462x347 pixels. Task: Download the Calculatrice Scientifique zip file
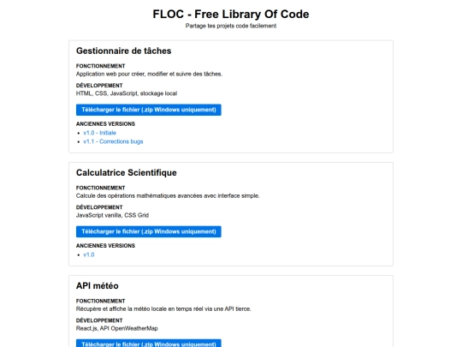click(x=149, y=231)
